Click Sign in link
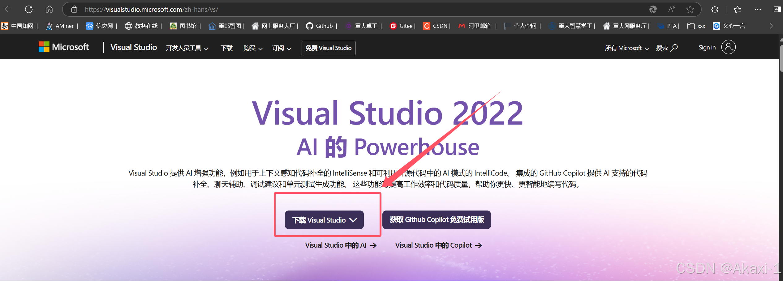This screenshot has width=783, height=281. [707, 47]
